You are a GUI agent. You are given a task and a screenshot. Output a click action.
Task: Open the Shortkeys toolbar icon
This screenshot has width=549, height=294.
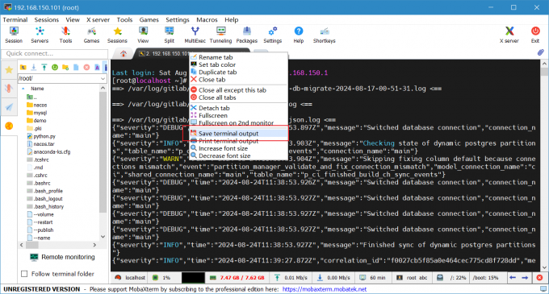(x=325, y=35)
